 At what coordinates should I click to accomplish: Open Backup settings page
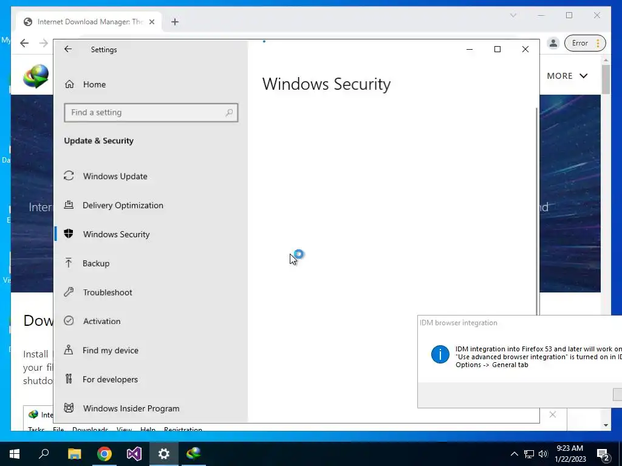(x=151, y=263)
